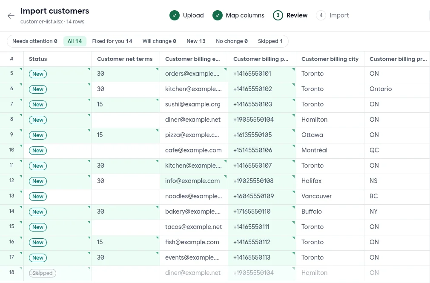Screen dimensions: 430x283
Task: Click the Customer billing city column header
Action: [330, 59]
